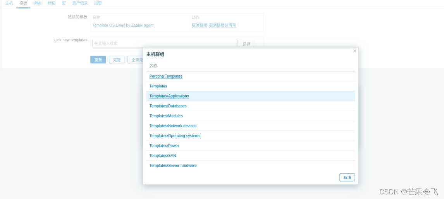Open the 标记 tab

pos(52,3)
